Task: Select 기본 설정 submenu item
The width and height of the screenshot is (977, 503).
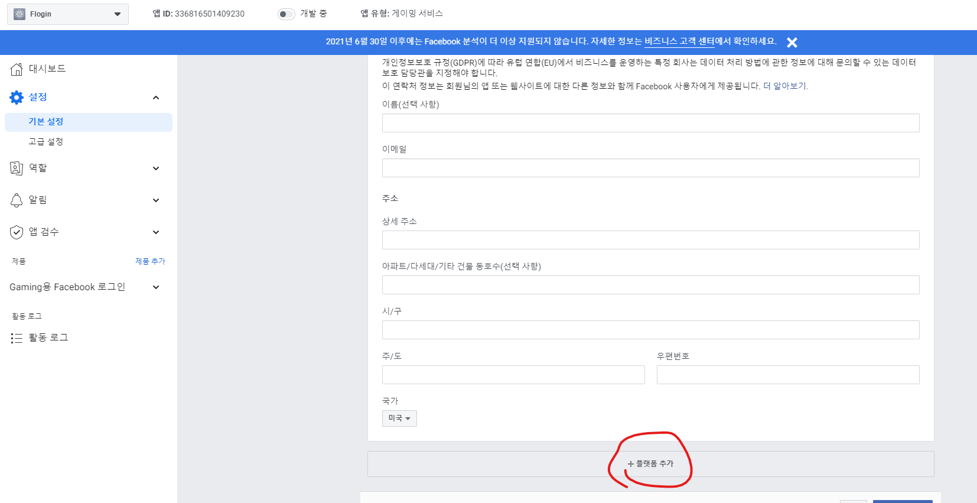Action: [x=89, y=122]
